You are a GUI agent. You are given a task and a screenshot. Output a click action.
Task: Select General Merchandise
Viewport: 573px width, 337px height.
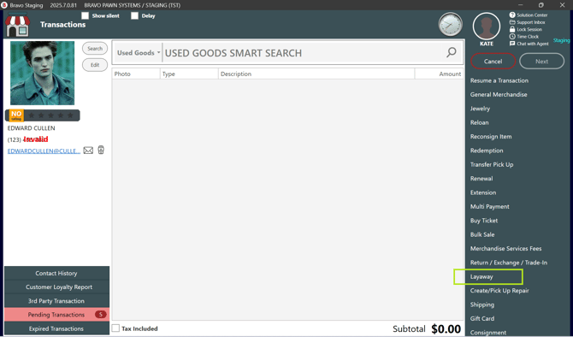coord(499,94)
